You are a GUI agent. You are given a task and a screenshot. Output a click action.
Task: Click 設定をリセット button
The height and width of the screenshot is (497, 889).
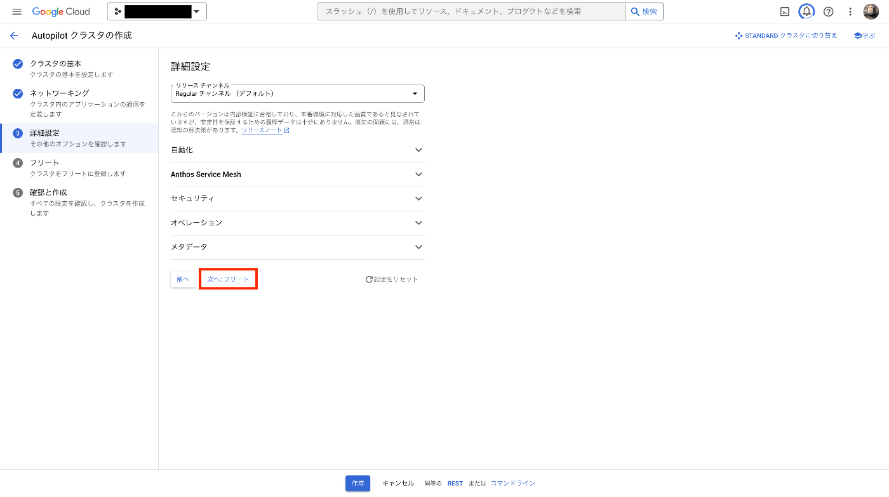click(x=391, y=279)
